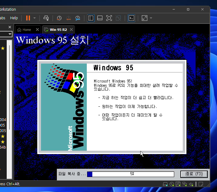Click the message log icon in status bar
This screenshot has width=217, height=192.
[201, 184]
